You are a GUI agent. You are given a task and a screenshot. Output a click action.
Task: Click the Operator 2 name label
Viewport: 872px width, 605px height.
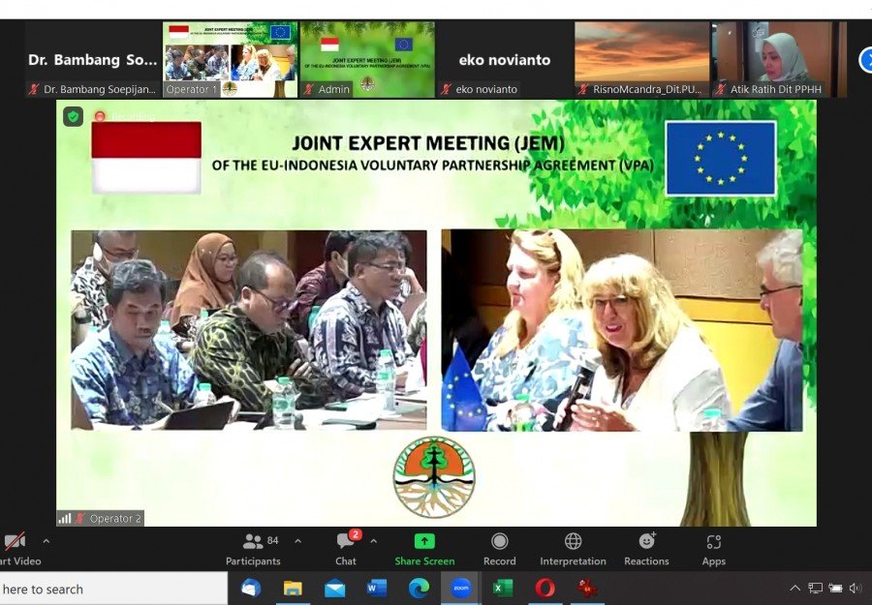click(115, 518)
